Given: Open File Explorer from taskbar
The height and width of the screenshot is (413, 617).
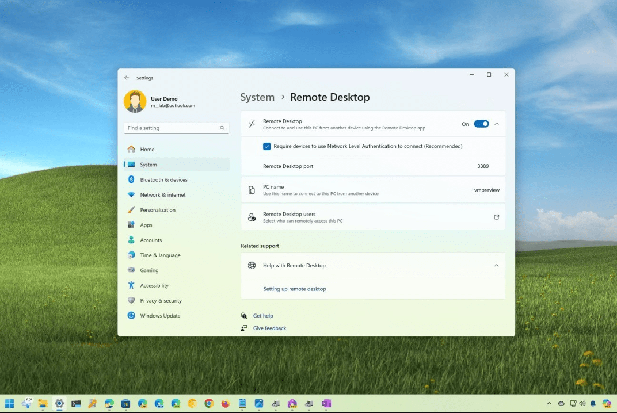Looking at the screenshot, I should (x=43, y=404).
